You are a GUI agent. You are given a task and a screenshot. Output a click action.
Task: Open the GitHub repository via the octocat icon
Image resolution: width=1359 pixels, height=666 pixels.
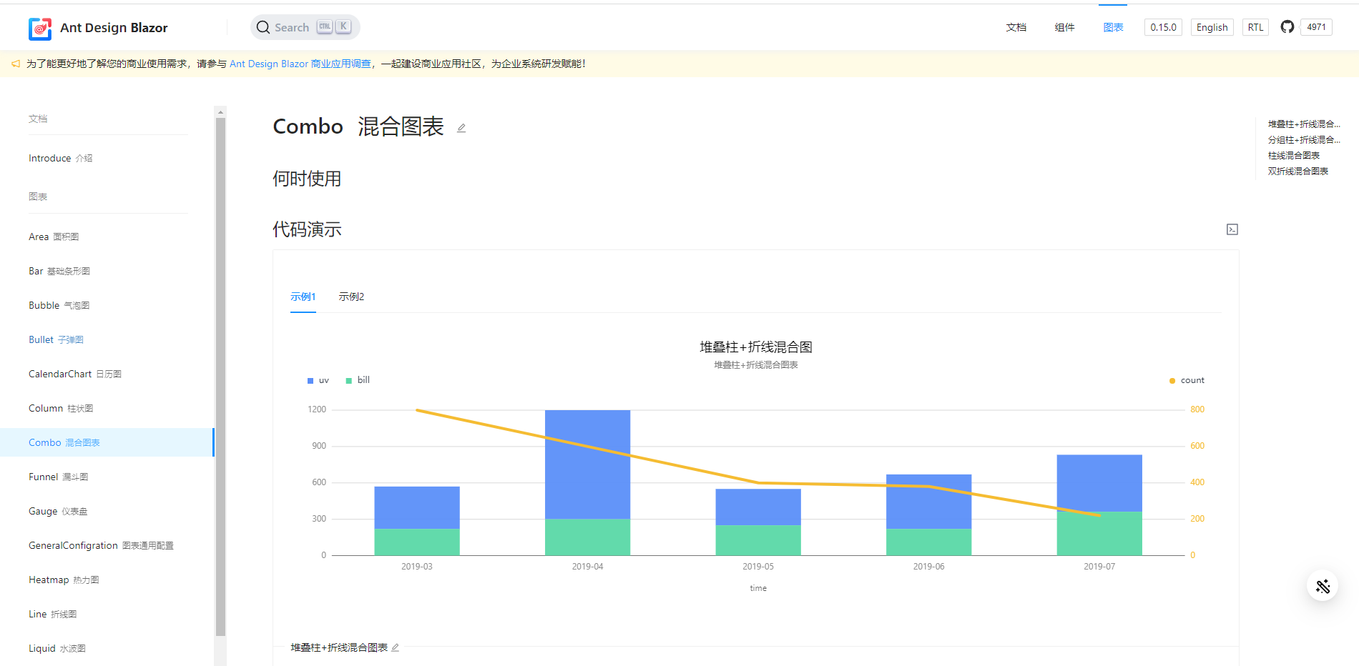(1287, 26)
